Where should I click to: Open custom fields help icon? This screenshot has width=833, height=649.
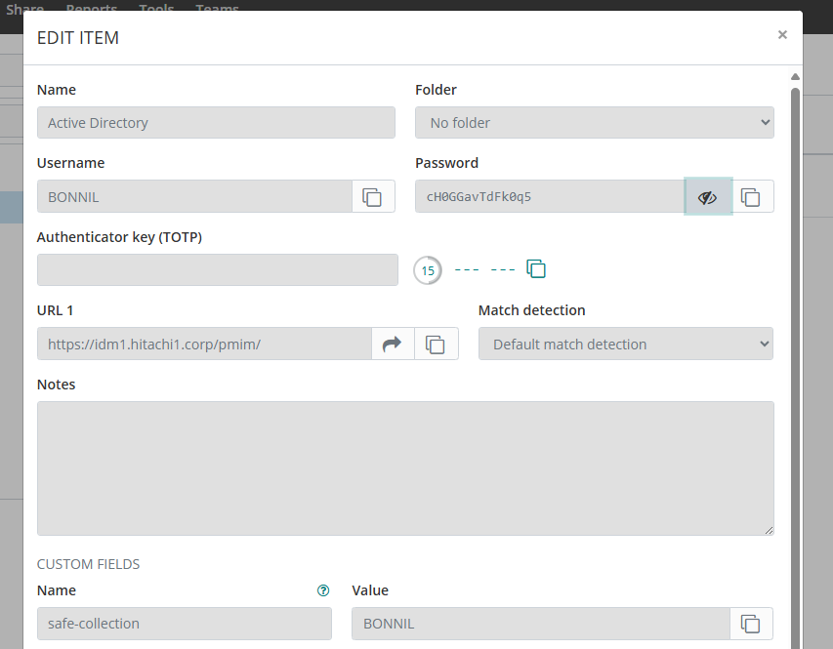pos(323,590)
